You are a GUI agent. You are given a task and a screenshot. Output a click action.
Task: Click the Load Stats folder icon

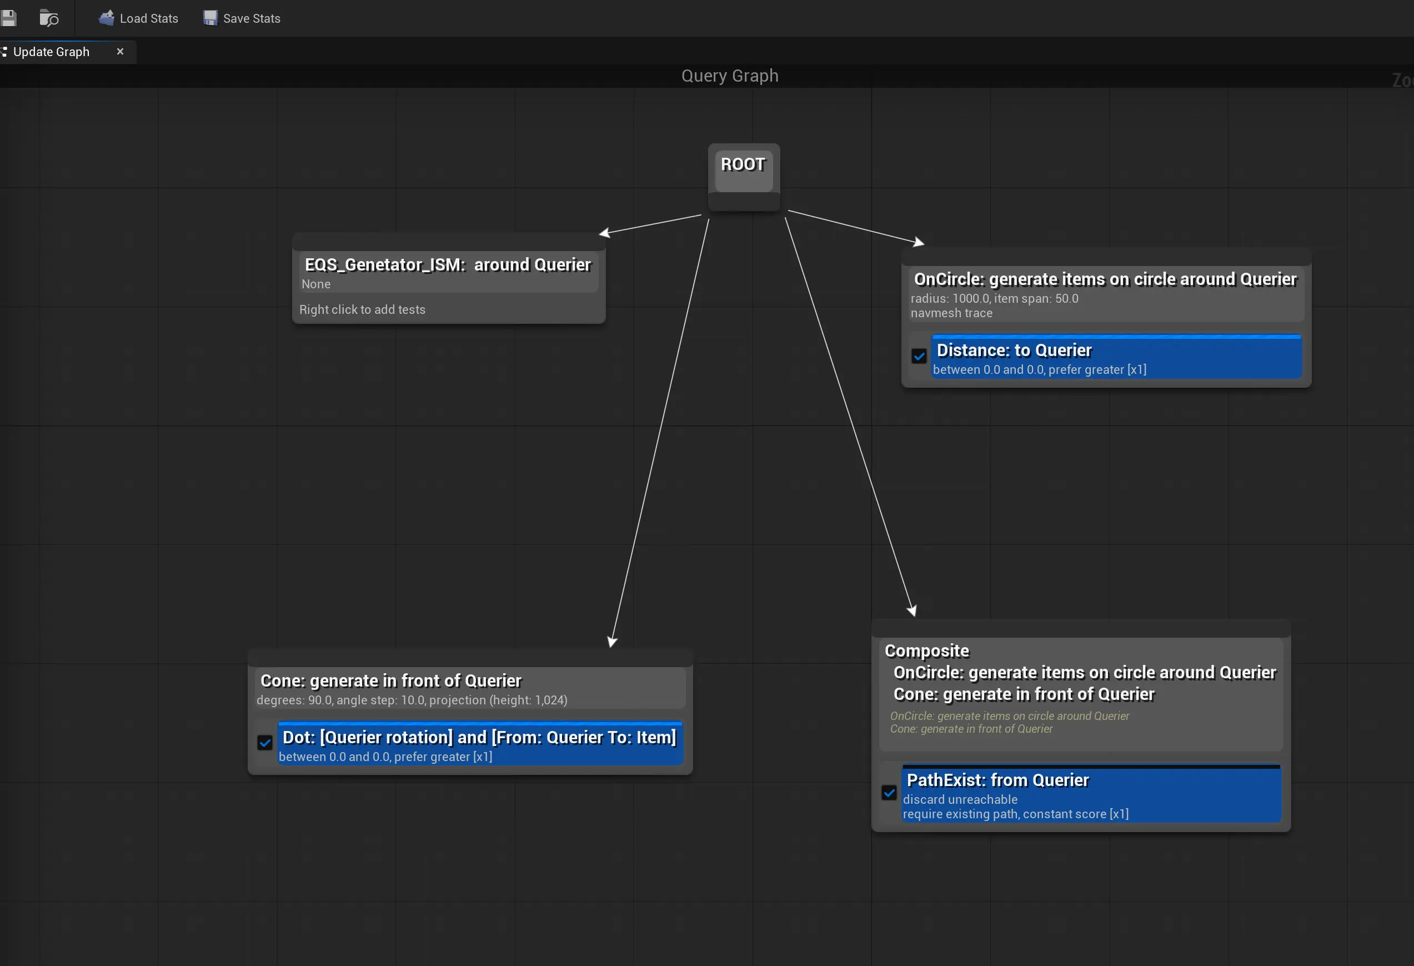tap(107, 18)
